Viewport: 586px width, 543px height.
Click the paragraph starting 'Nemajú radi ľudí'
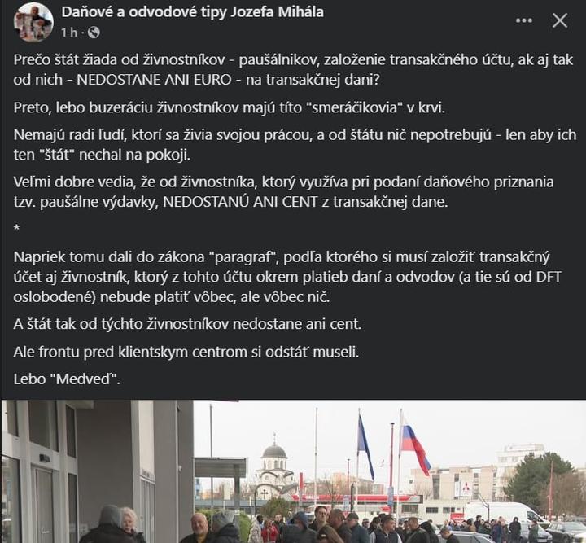[x=295, y=145]
